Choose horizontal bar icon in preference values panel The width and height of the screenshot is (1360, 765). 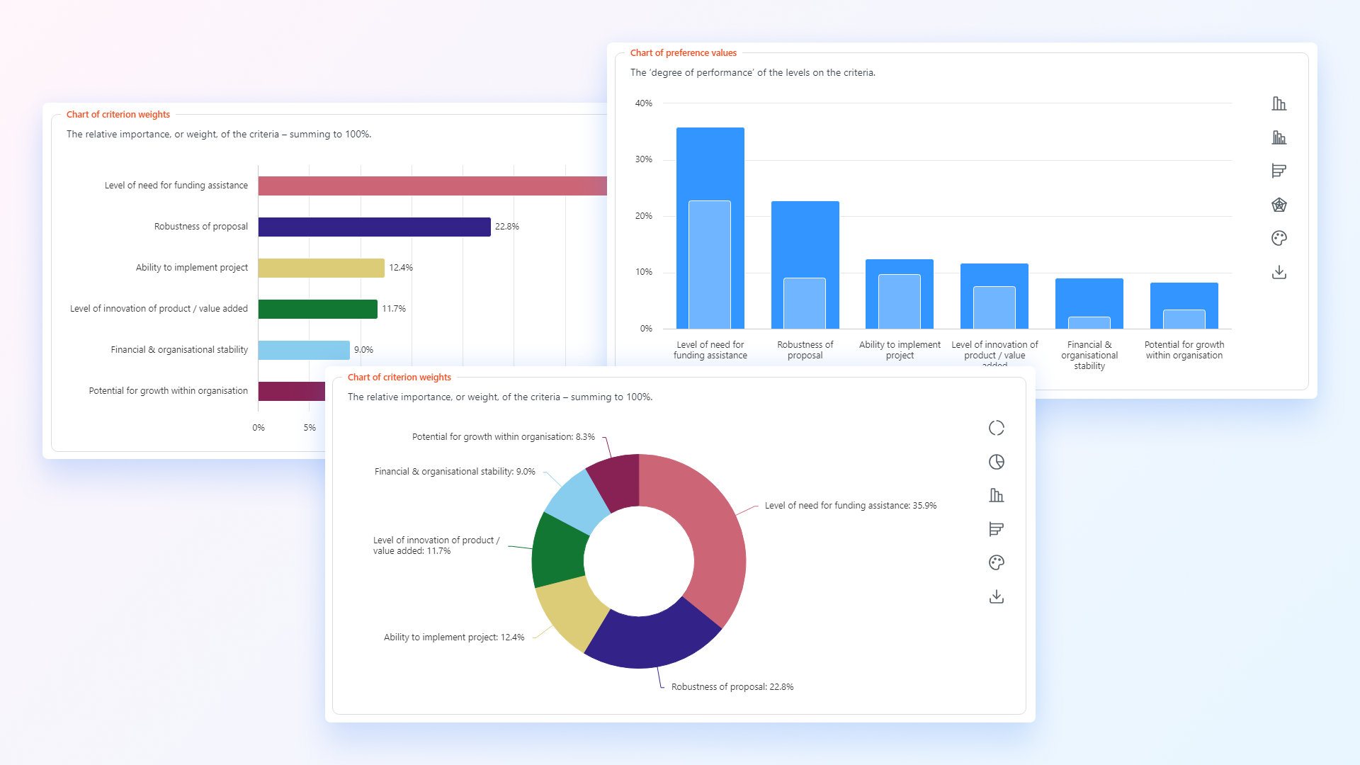click(1279, 171)
